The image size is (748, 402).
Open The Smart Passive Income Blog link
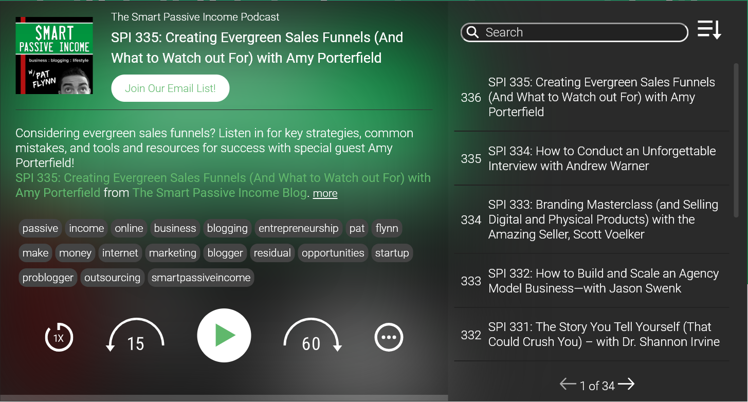(220, 193)
